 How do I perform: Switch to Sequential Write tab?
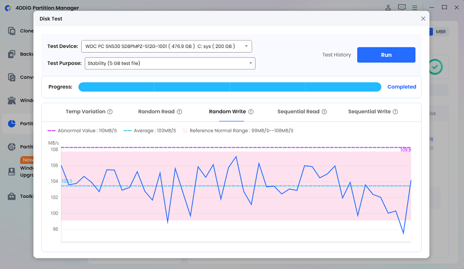369,112
